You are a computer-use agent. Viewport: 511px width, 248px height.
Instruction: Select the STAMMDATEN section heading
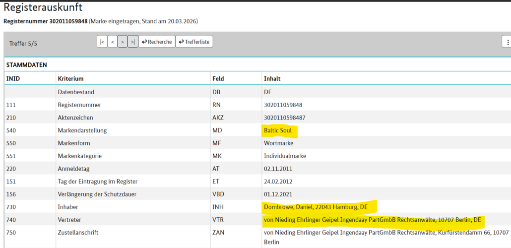point(26,65)
